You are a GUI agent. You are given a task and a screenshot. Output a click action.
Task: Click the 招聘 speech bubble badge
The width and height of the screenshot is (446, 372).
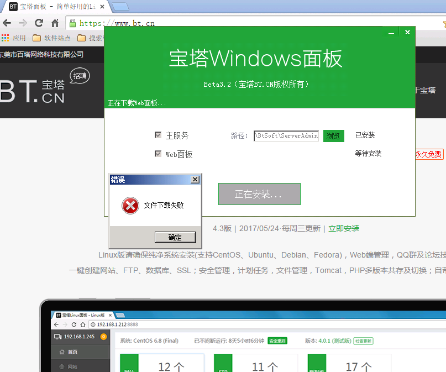click(x=80, y=76)
